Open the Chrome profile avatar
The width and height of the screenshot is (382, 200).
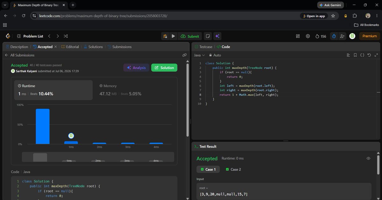pyautogui.click(x=368, y=16)
